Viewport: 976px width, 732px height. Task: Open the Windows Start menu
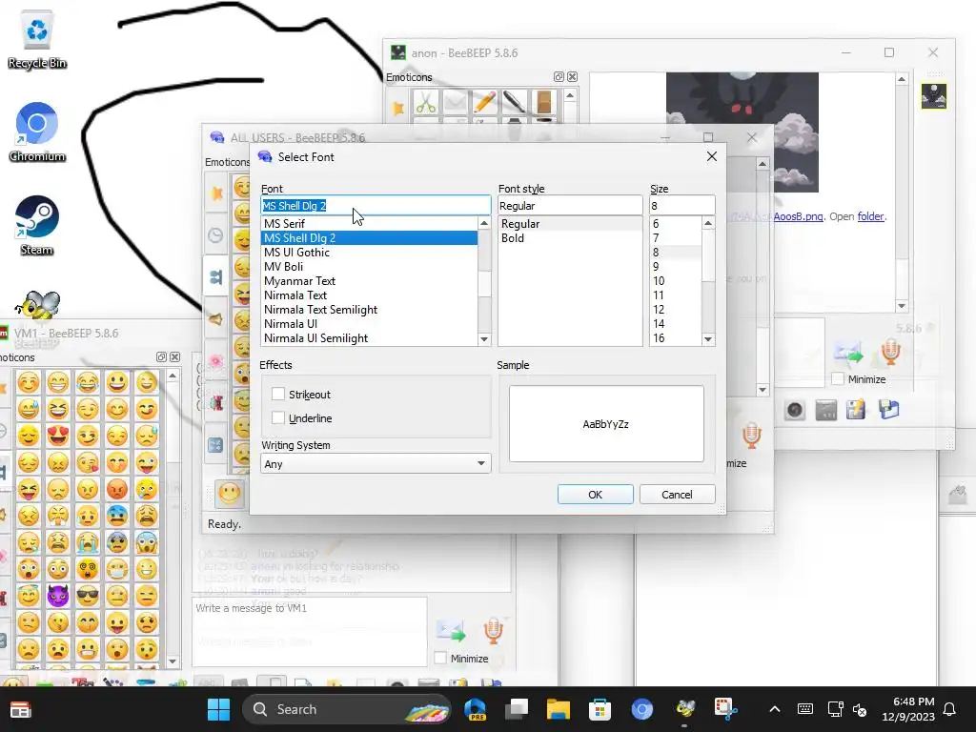[x=218, y=709]
